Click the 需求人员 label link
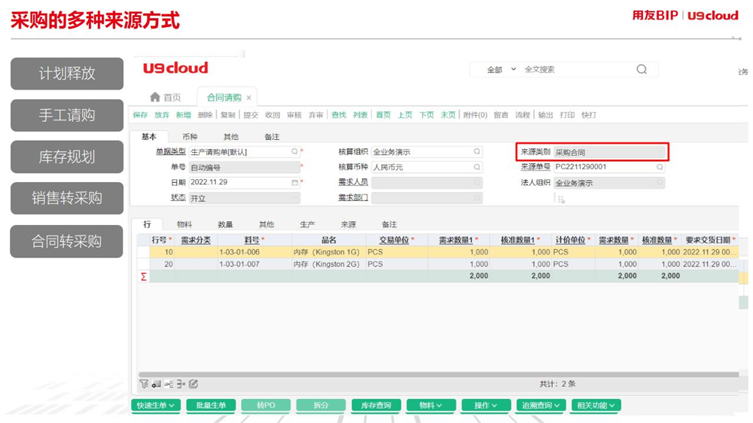Image resolution: width=753 pixels, height=423 pixels. [353, 182]
